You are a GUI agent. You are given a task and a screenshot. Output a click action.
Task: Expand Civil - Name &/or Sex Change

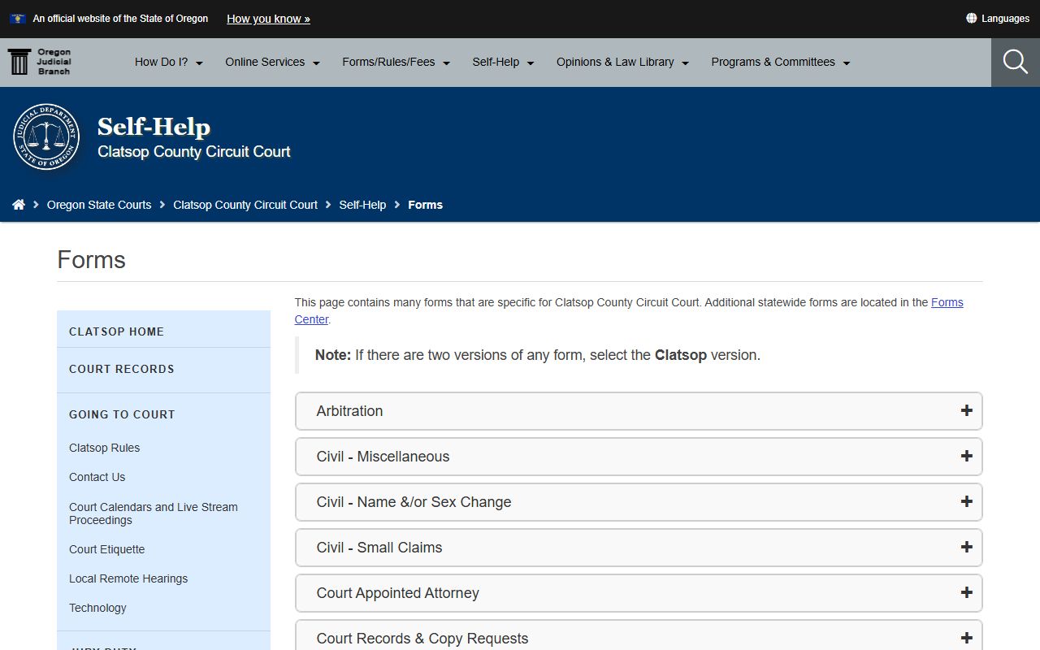point(639,502)
